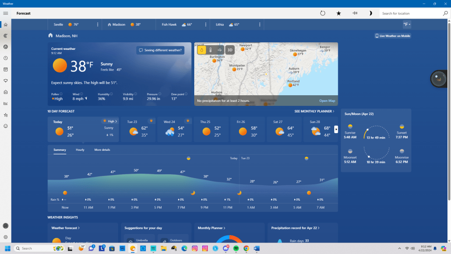Open Settings gear in the sidebar
This screenshot has height=254, width=451.
click(6, 237)
